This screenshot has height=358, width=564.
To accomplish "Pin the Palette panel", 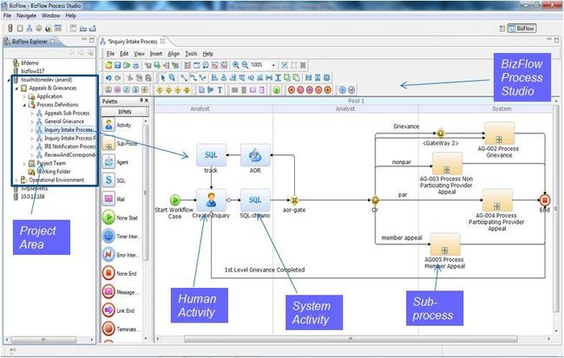I will [x=141, y=101].
